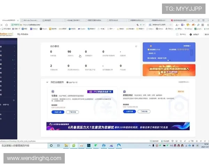Open Task View on the taskbar
The width and height of the screenshot is (209, 167).
point(59,145)
